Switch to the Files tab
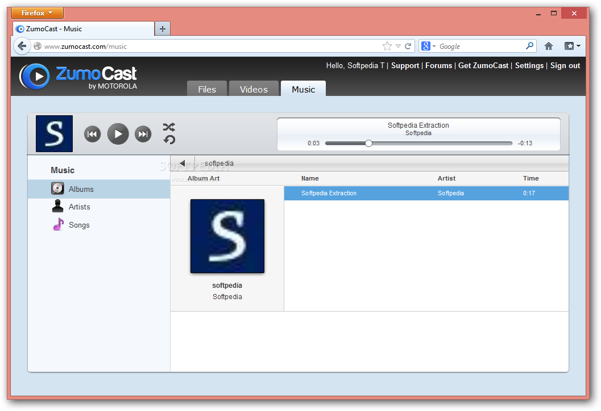 (207, 89)
